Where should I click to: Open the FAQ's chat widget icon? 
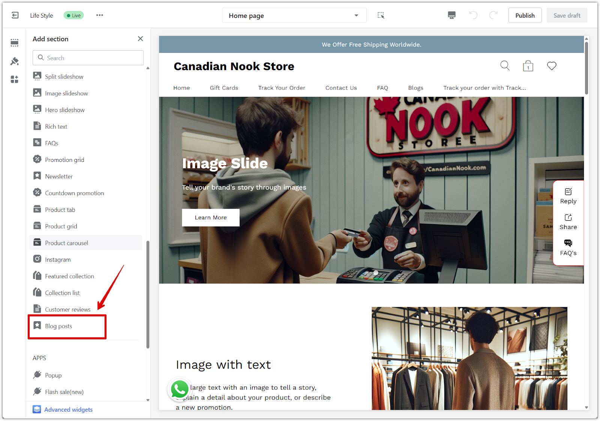(x=568, y=243)
